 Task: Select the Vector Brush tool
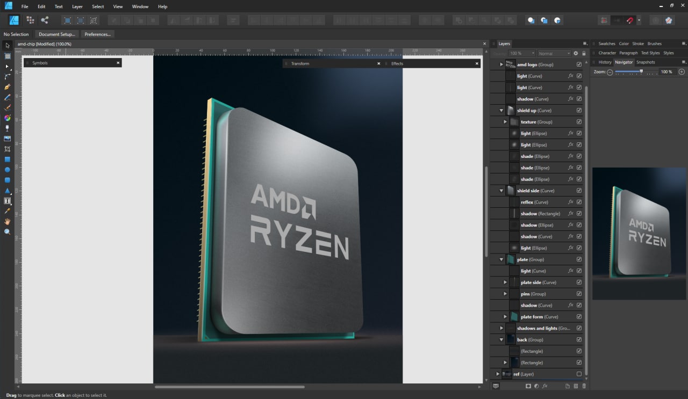[x=8, y=108]
